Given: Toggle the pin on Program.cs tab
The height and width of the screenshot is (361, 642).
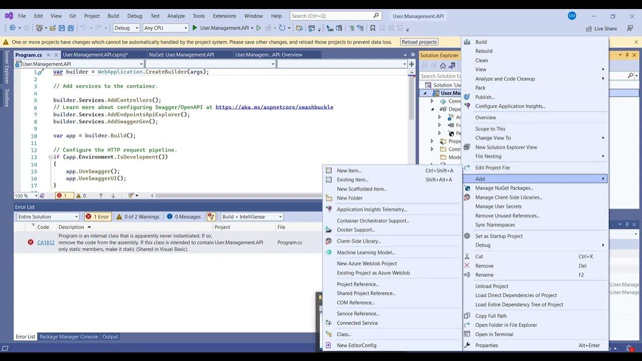Looking at the screenshot, I should pyautogui.click(x=49, y=55).
